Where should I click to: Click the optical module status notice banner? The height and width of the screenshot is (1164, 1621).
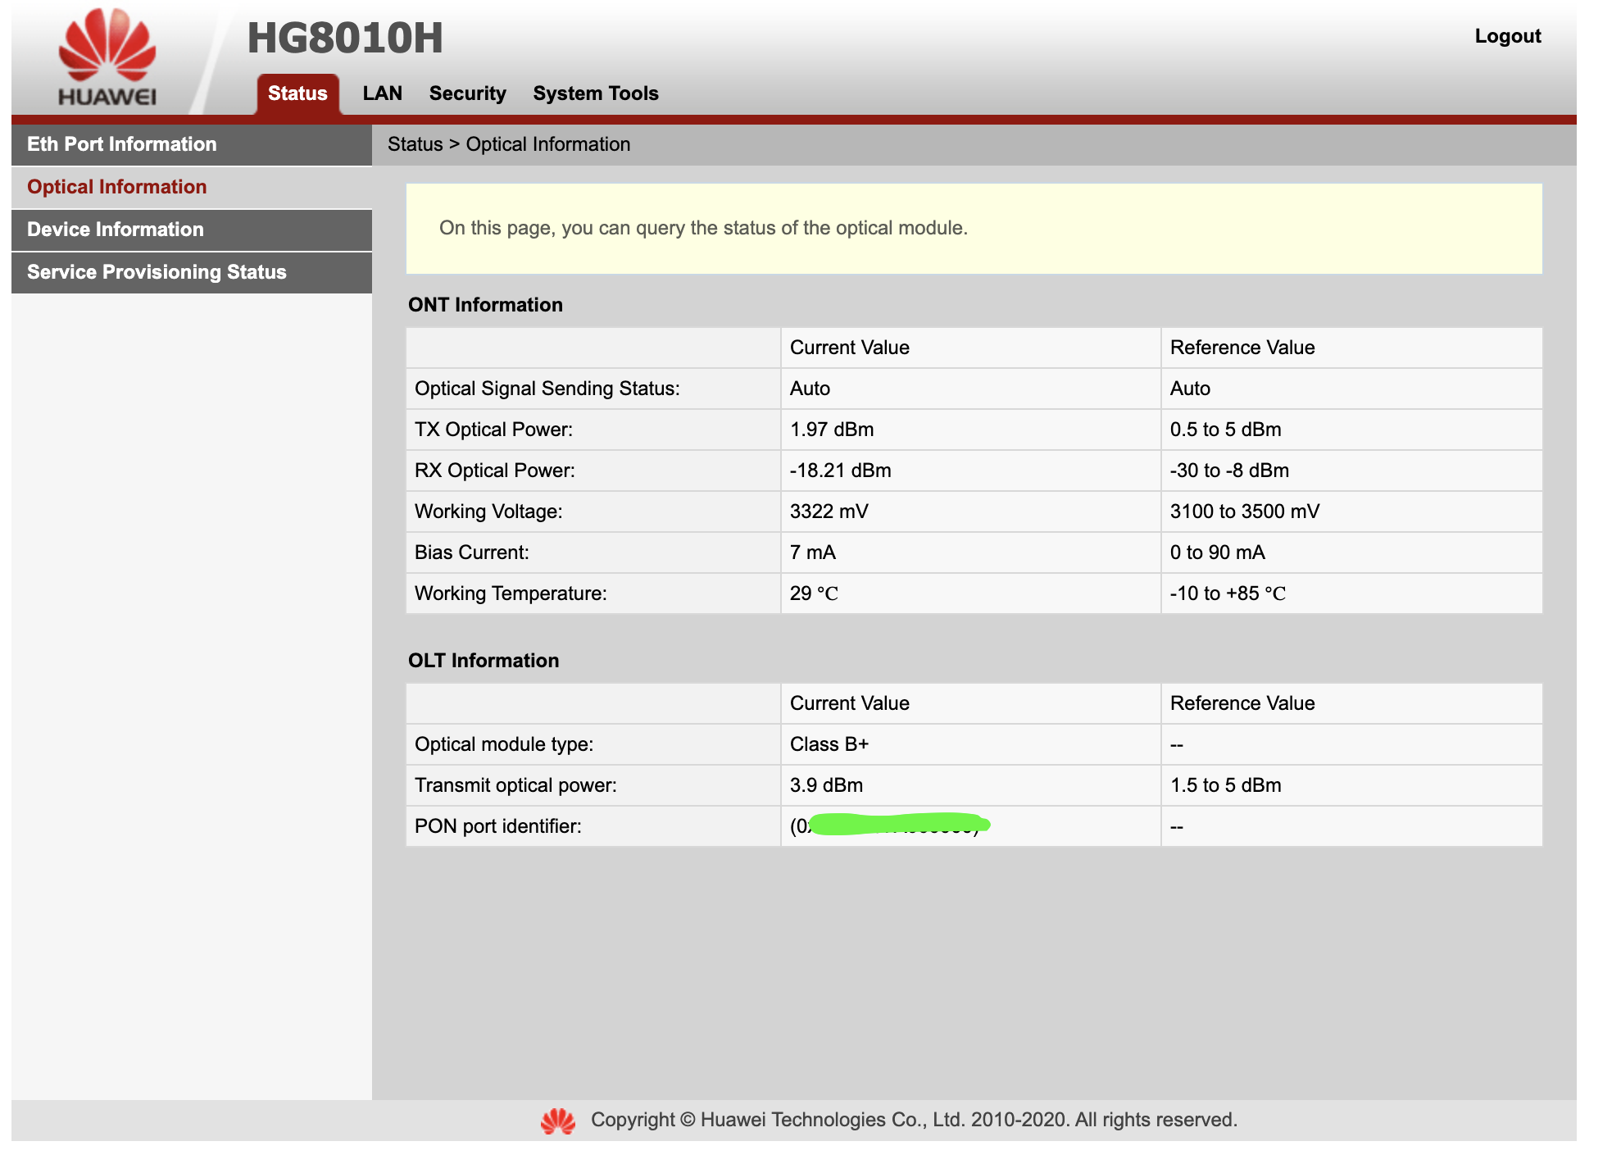click(x=971, y=229)
